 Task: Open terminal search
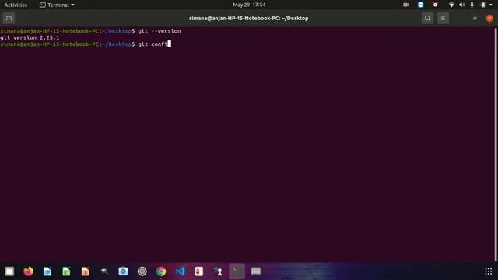427,19
